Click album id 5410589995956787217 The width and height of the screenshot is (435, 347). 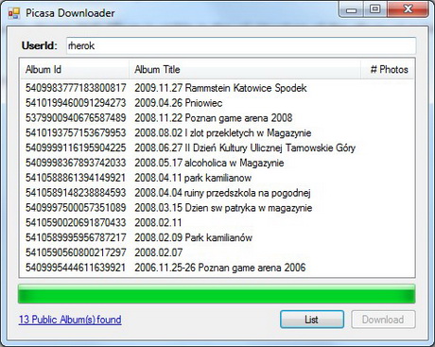point(76,237)
